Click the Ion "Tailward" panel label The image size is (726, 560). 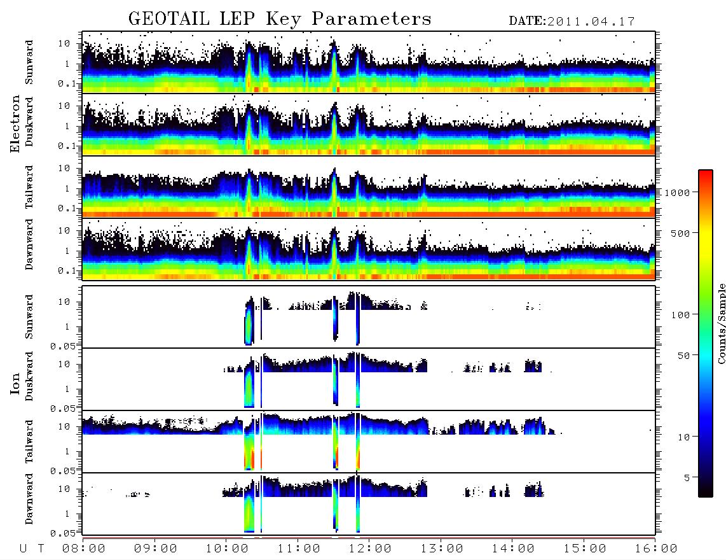click(29, 442)
